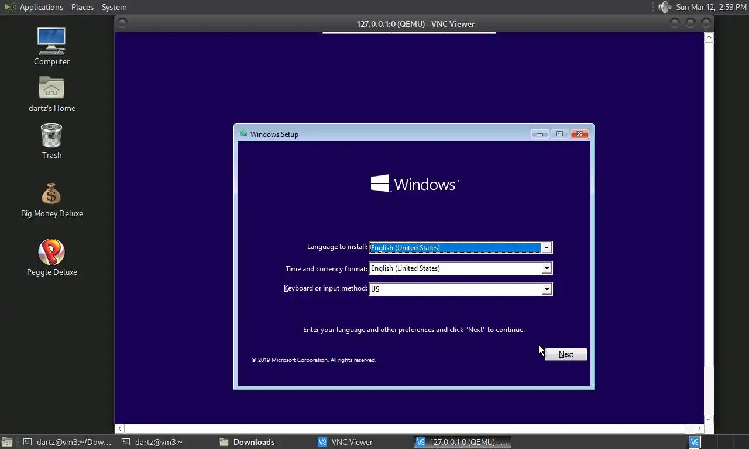Click the clock showing Sun Mar 12, 2:59 PM
Screen dimensions: 749x449
[712, 7]
